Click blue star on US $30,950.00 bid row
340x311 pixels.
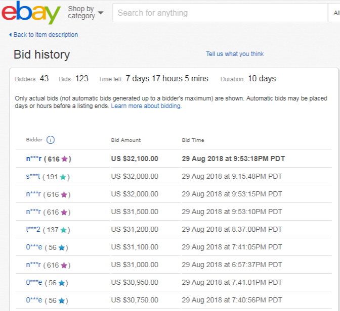coord(62,283)
